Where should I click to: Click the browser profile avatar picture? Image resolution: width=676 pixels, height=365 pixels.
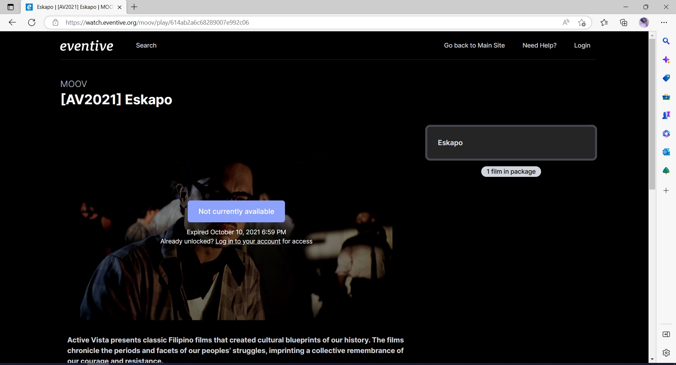click(x=644, y=22)
